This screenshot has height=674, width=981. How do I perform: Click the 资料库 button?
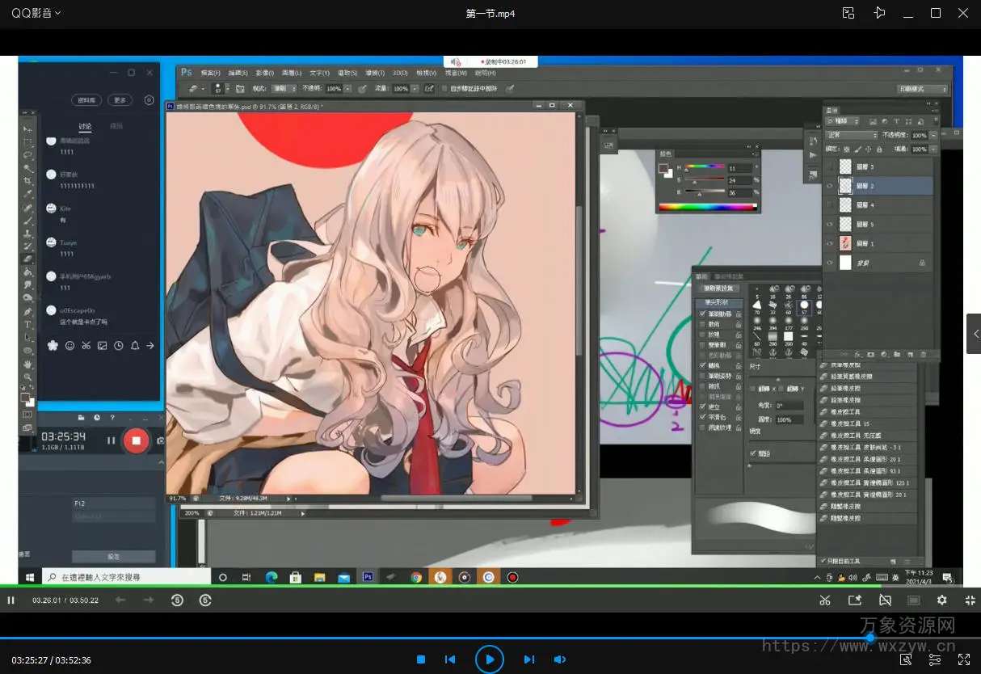[x=86, y=100]
